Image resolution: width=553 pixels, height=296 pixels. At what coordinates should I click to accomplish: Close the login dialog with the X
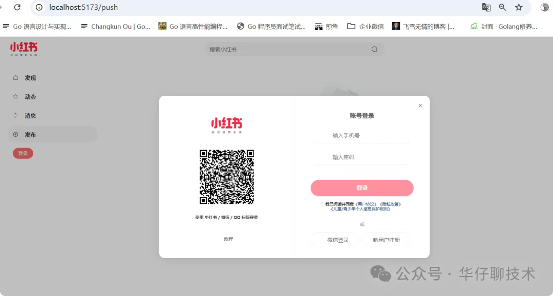(420, 105)
